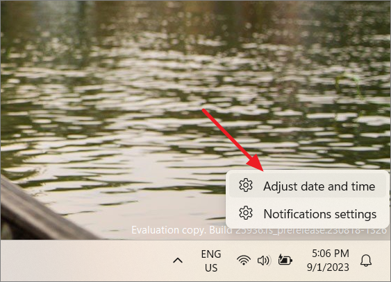Click the 9/1/2023 date in the taskbar
The height and width of the screenshot is (282, 391).
(x=328, y=267)
